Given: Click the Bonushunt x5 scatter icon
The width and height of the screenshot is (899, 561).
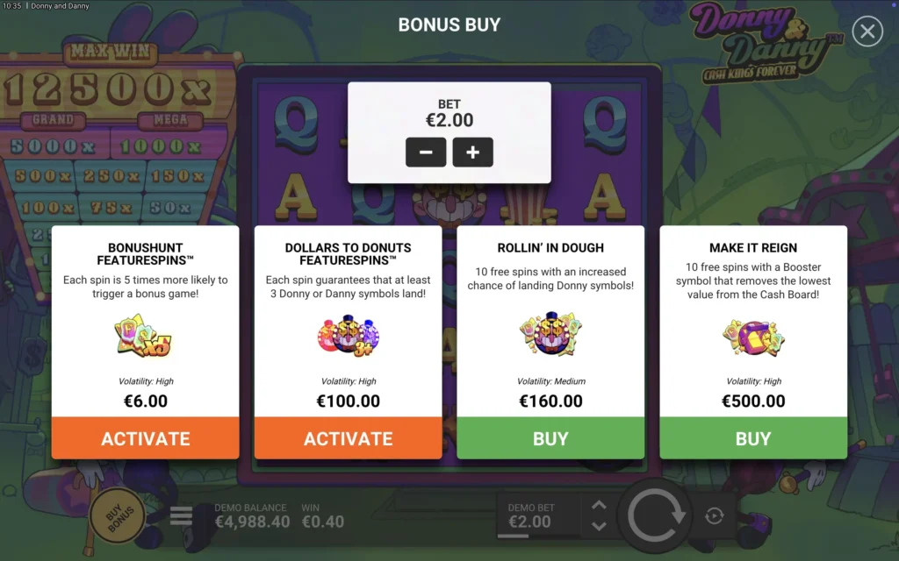Looking at the screenshot, I should click(144, 336).
